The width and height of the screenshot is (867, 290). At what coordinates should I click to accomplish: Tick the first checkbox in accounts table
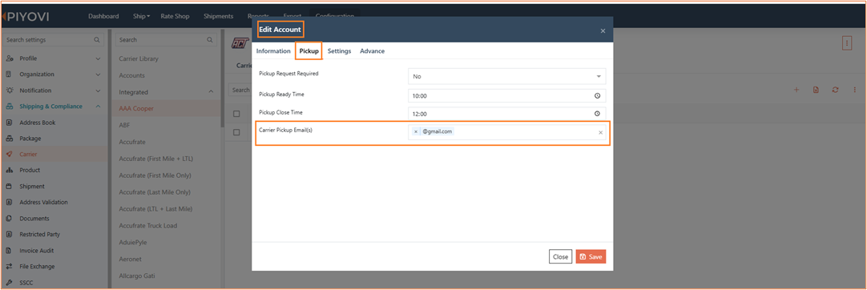pyautogui.click(x=236, y=114)
